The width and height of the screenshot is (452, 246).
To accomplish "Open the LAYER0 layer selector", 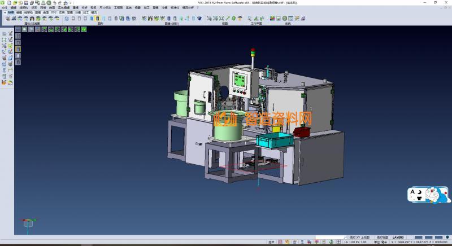I will tap(399, 237).
